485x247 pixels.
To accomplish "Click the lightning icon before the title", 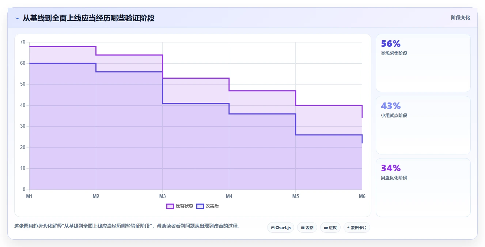I will coord(17,18).
